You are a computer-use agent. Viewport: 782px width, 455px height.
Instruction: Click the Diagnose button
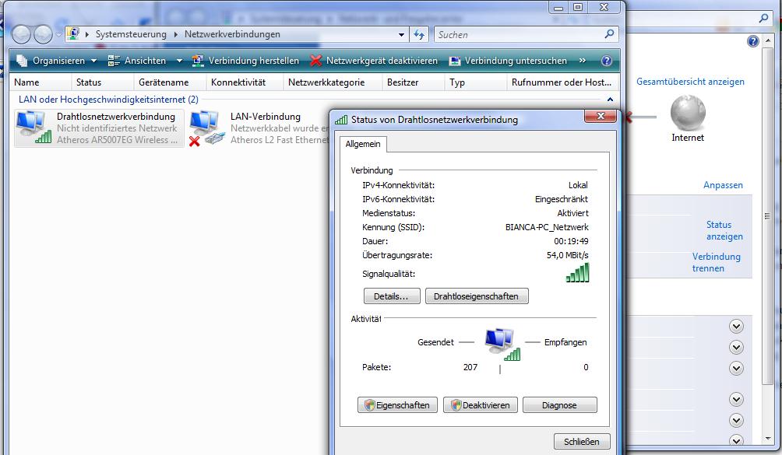(x=559, y=405)
